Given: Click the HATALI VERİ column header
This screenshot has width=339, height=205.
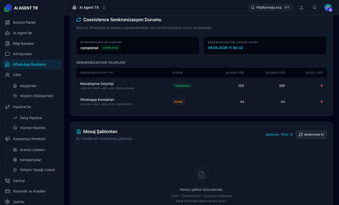Looking at the screenshot, I should click(314, 73).
